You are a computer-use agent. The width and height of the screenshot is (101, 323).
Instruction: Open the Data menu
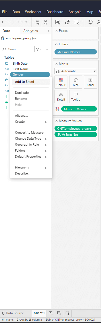click(x=16, y=12)
